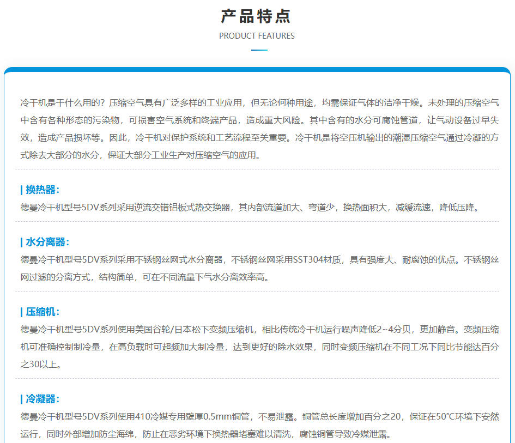Select the "冷凝器:" section heading
Screen dimensions: 515x443
coord(43,399)
